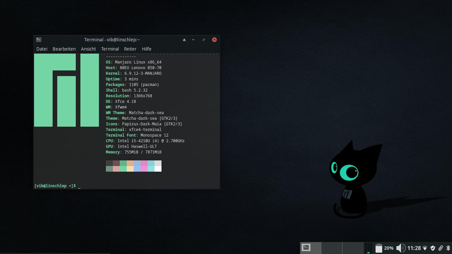Screen dimensions: 452x254
Task: Click the 'WM: Xfwm4' line
Action: [116, 107]
